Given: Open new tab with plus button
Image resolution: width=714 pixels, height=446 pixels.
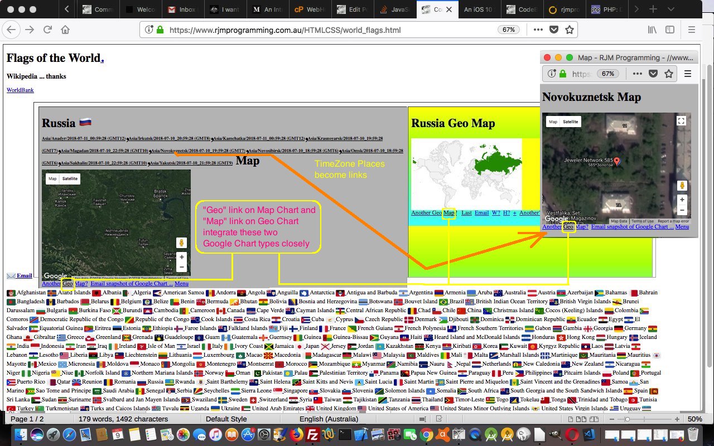Looking at the screenshot, I should point(653,9).
